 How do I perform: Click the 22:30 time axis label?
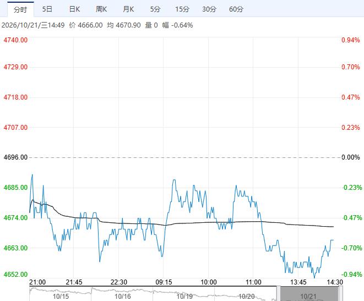[118, 282]
